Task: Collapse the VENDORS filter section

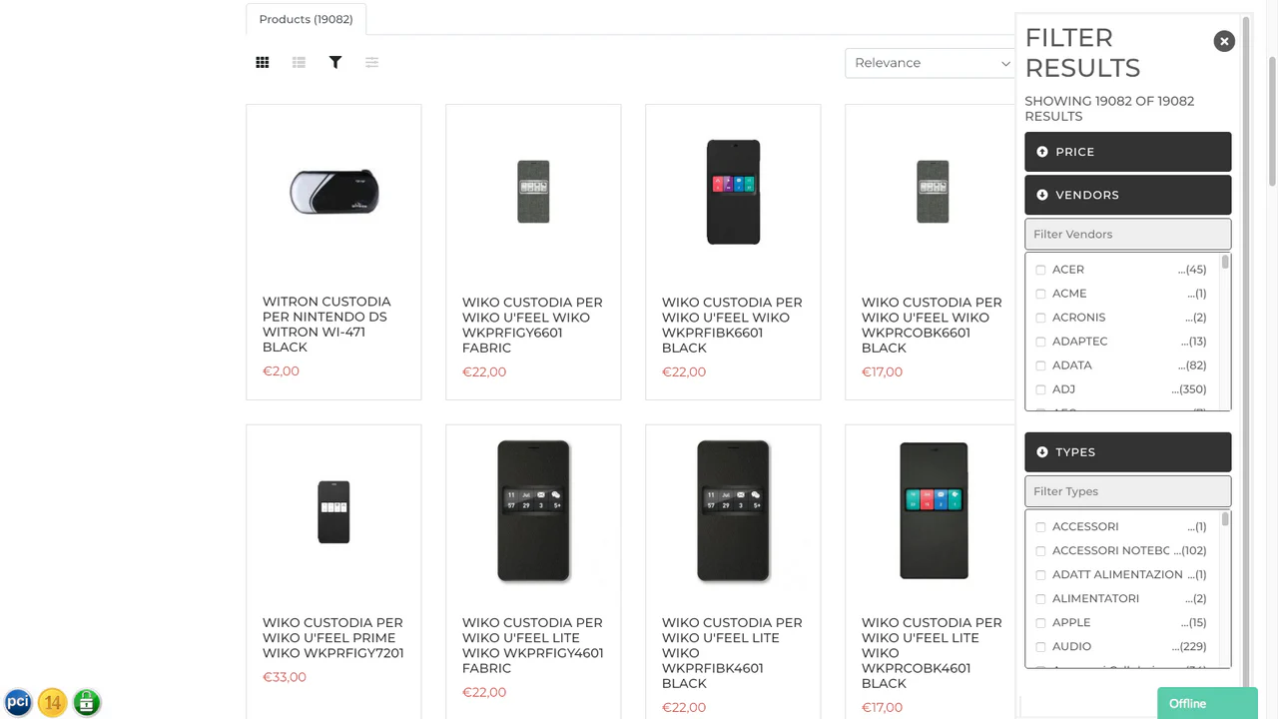Action: (x=1127, y=195)
